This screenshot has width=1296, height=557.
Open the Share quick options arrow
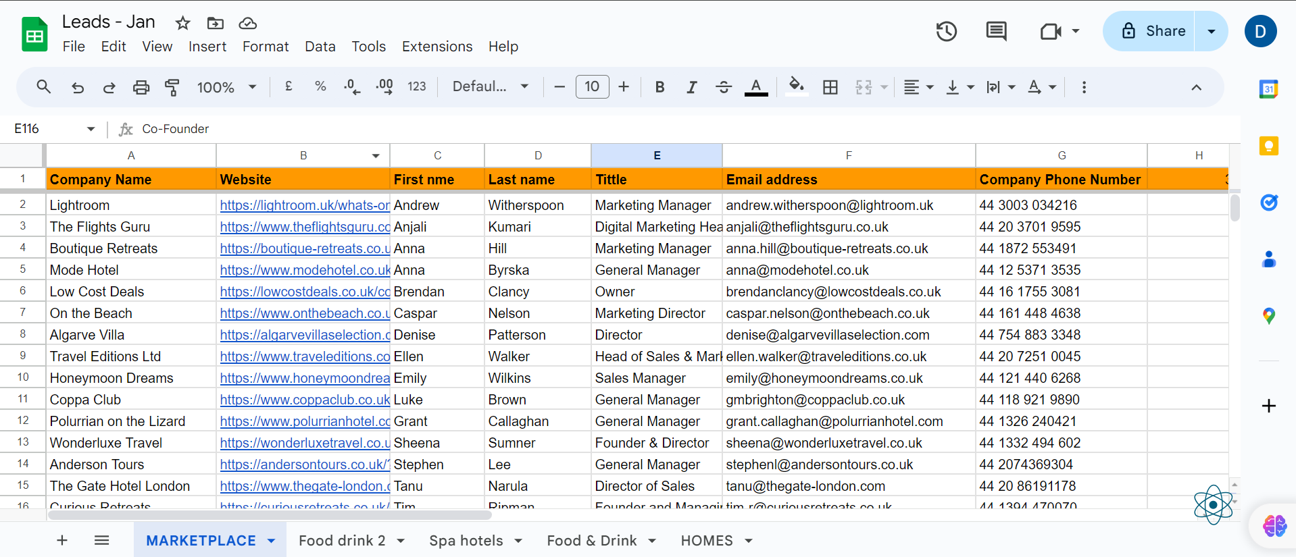tap(1212, 31)
